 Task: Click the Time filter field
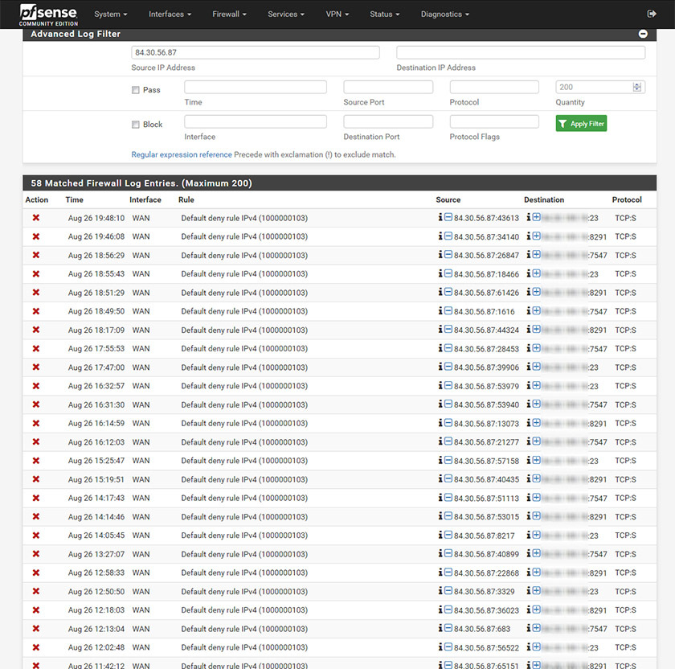point(256,87)
